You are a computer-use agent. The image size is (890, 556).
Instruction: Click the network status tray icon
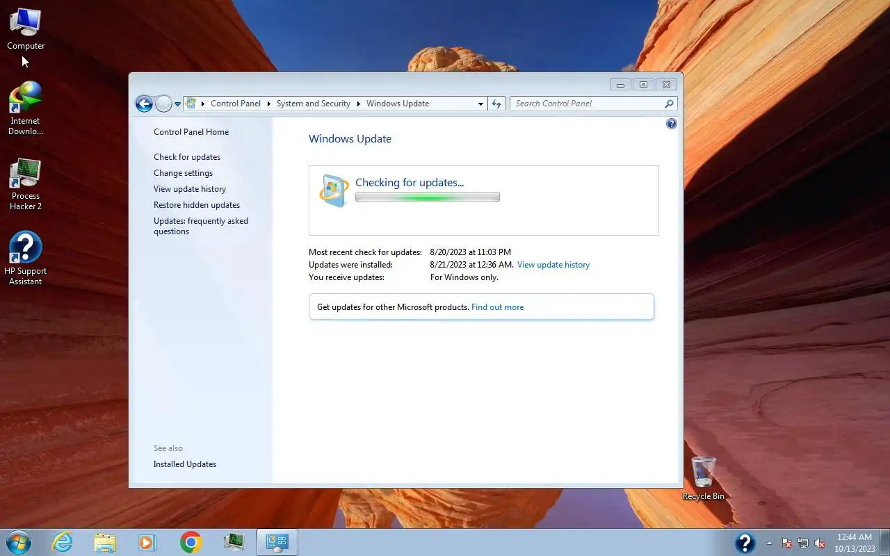click(x=803, y=543)
